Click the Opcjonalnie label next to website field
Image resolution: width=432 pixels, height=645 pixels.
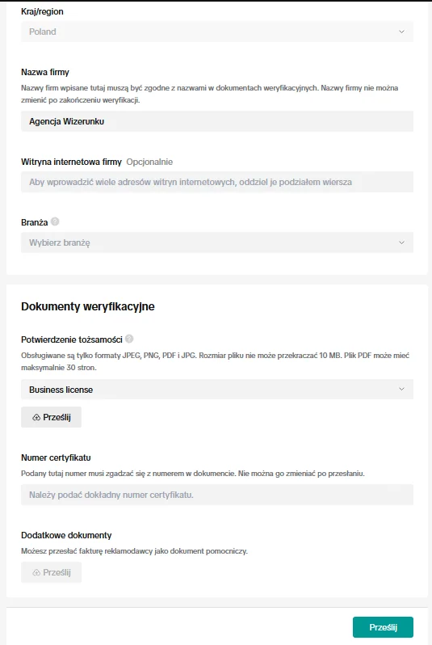(x=149, y=162)
